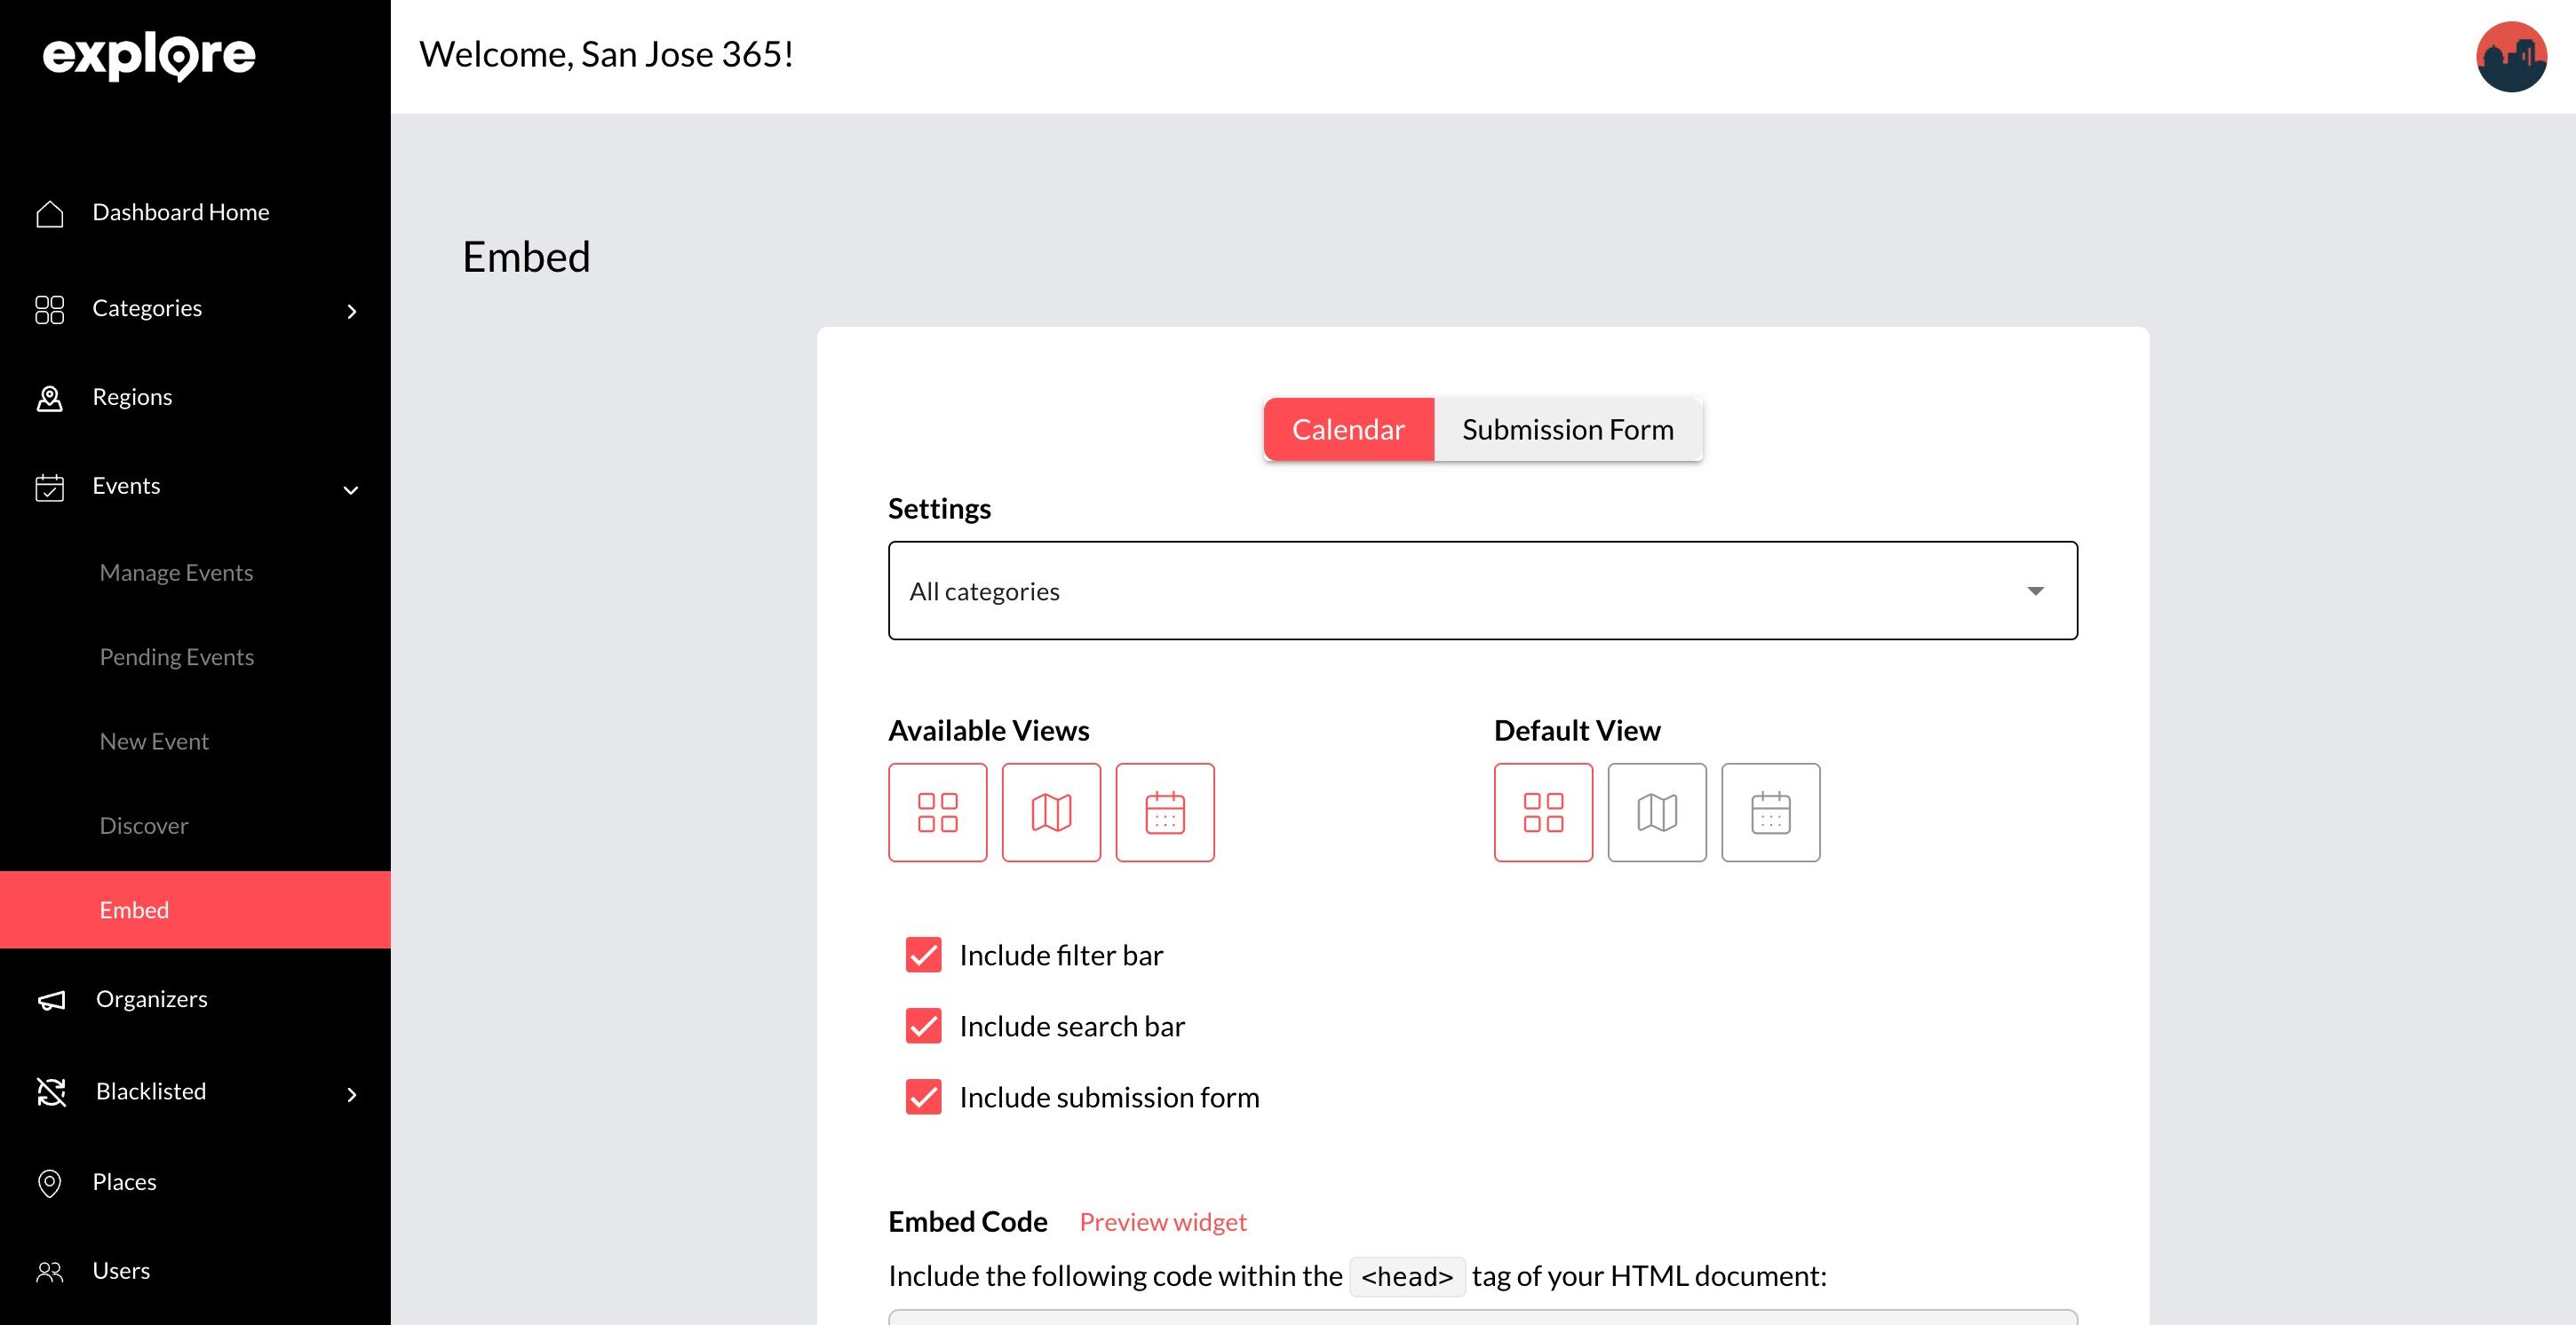2576x1325 pixels.
Task: Toggle map view in Available Views
Action: (1051, 812)
